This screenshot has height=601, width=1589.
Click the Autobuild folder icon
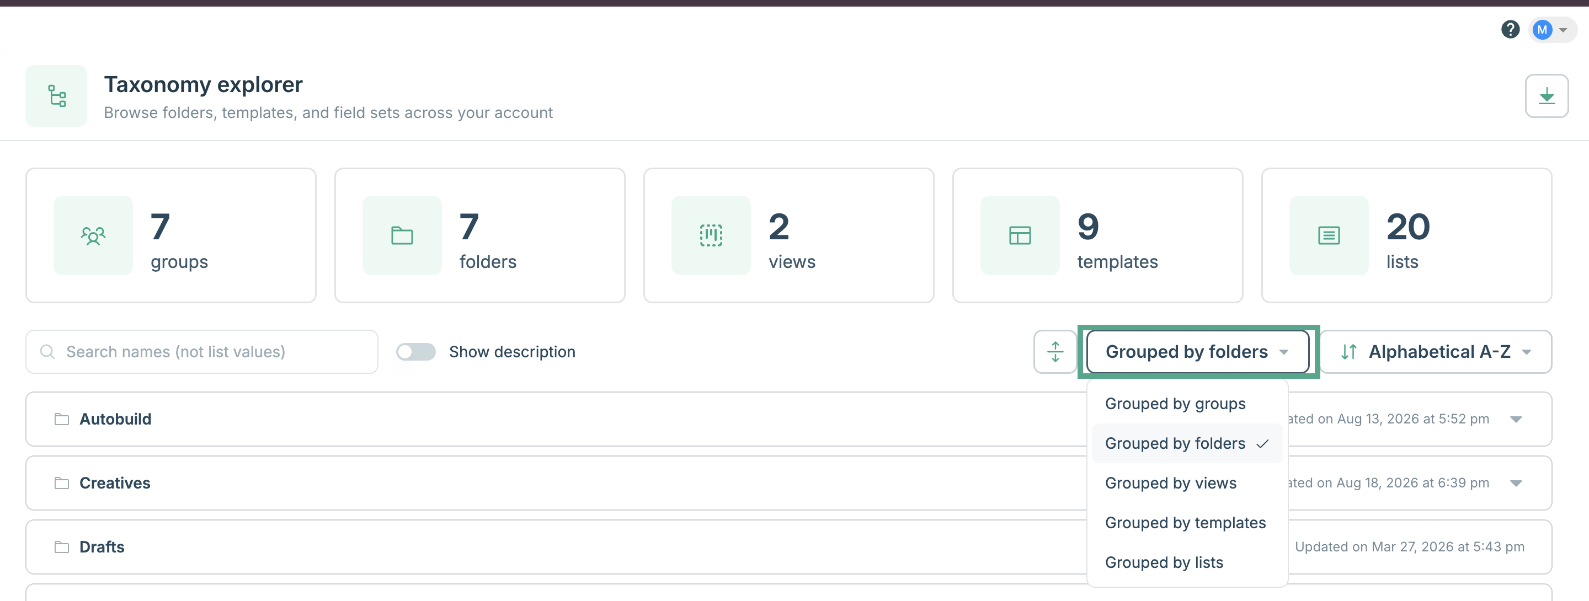click(x=62, y=419)
